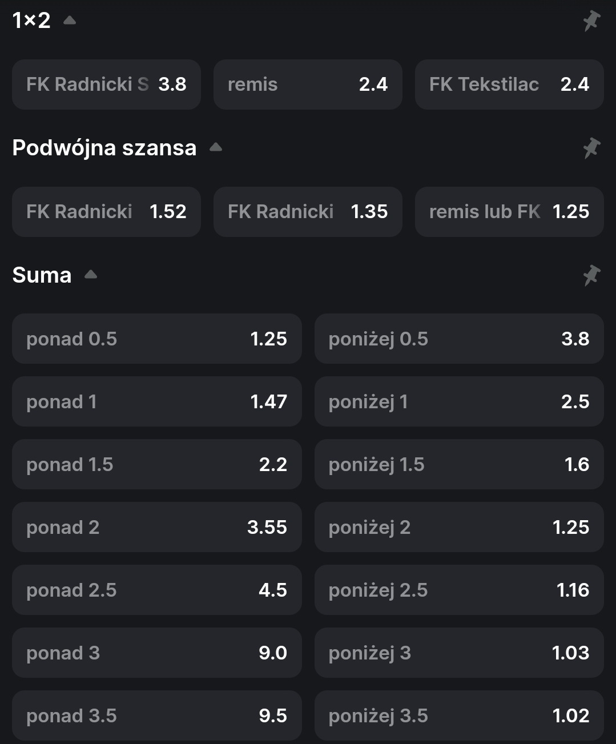616x744 pixels.
Task: Select poniżej 3.5 at 1.02
Action: (458, 715)
